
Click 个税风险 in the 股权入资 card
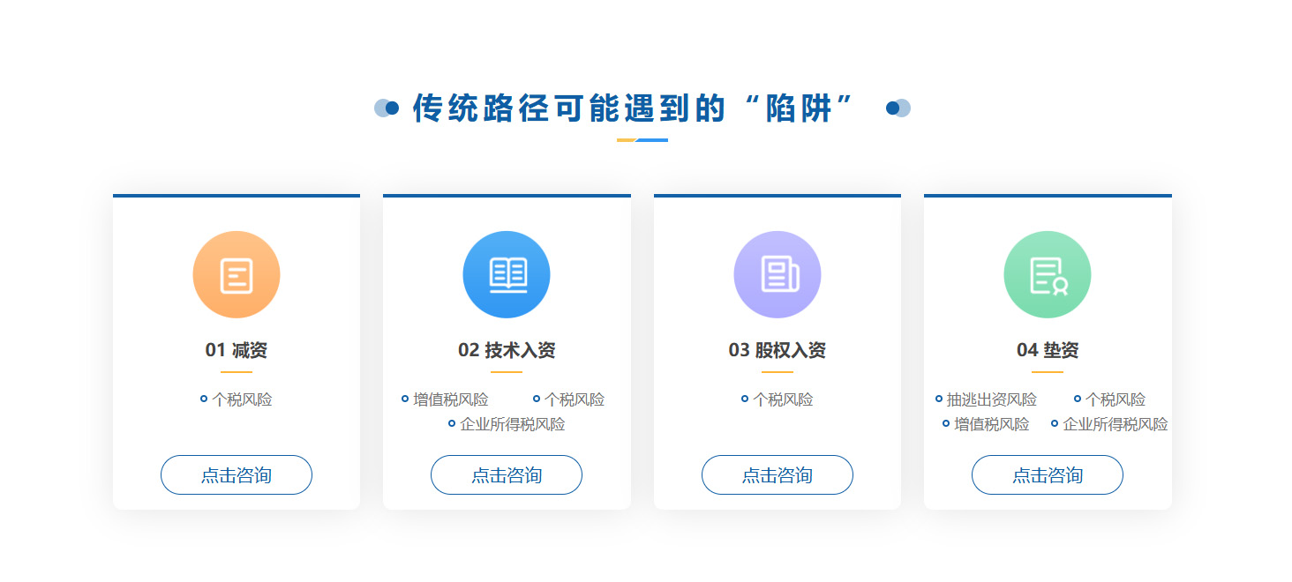(782, 399)
